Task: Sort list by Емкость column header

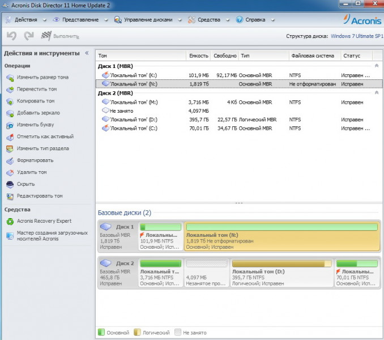Action: [x=198, y=56]
